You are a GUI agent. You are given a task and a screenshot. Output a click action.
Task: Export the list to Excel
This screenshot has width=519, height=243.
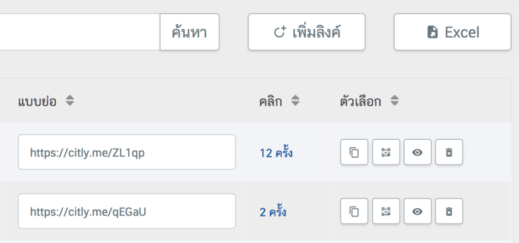[452, 33]
